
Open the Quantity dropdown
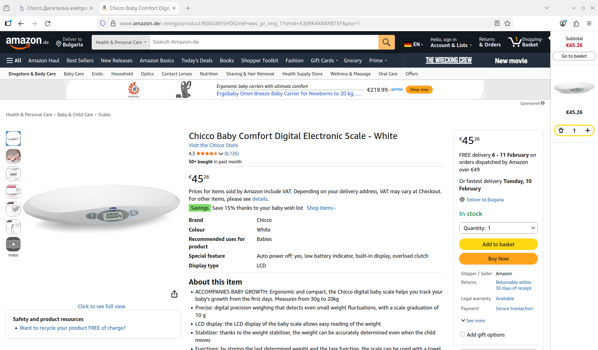(498, 228)
